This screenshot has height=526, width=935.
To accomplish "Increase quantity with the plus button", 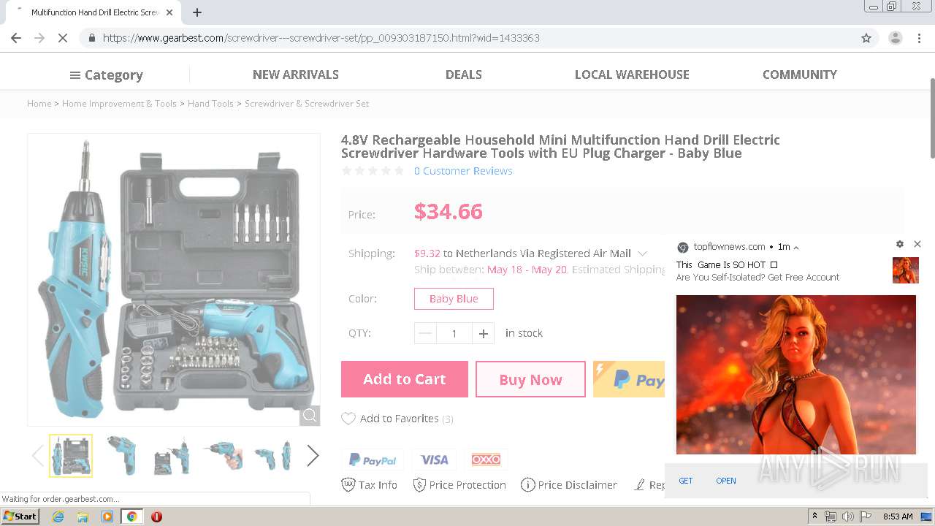I will coord(483,333).
